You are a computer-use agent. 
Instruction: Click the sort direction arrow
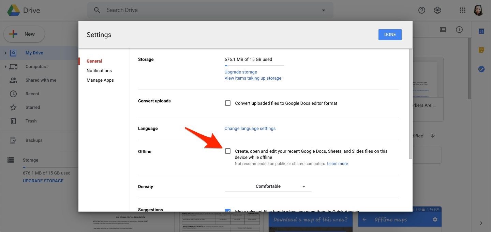pos(433,136)
